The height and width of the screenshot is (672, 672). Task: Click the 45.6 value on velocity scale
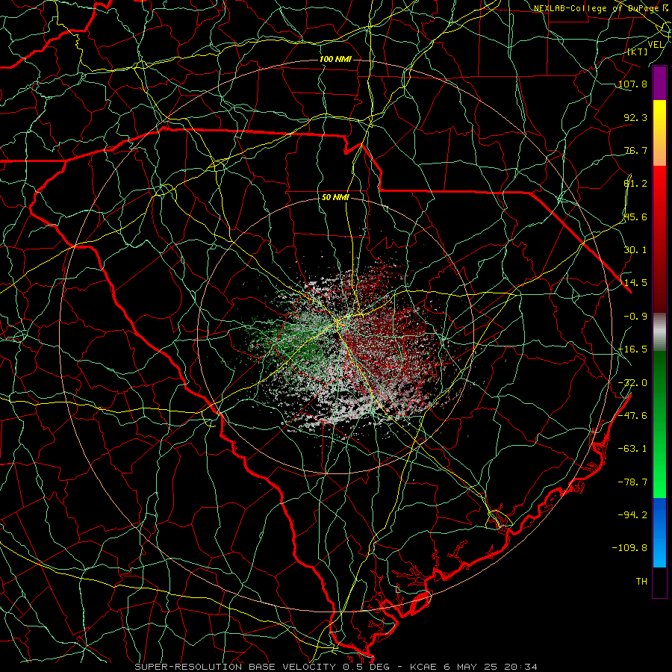tap(635, 217)
